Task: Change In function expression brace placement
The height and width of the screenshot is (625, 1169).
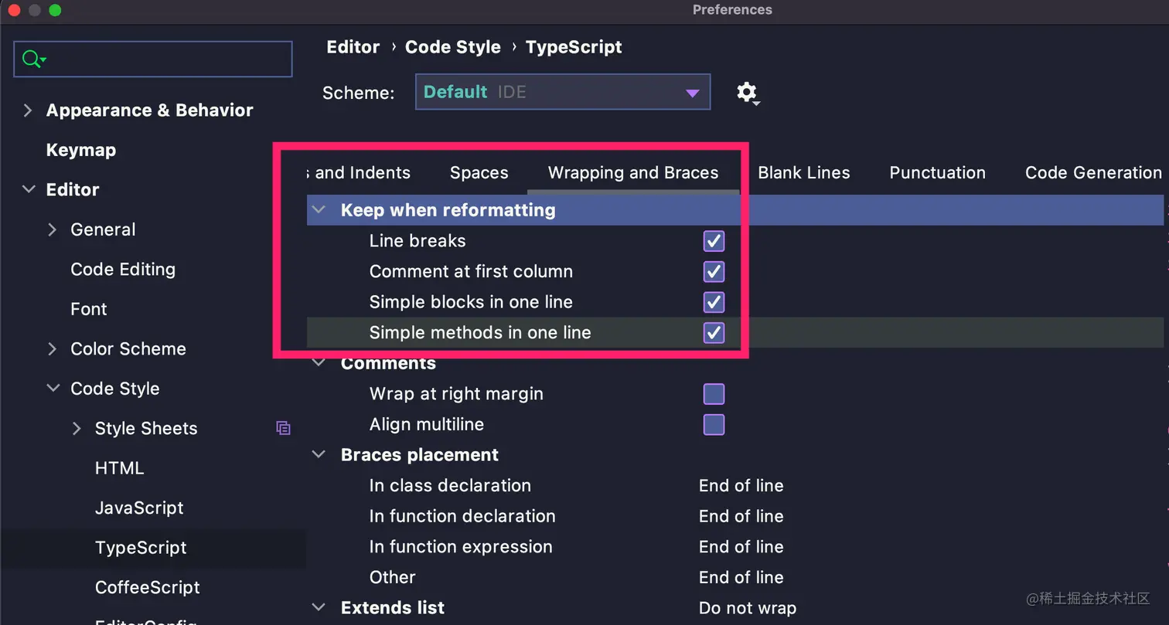Action: 741,547
